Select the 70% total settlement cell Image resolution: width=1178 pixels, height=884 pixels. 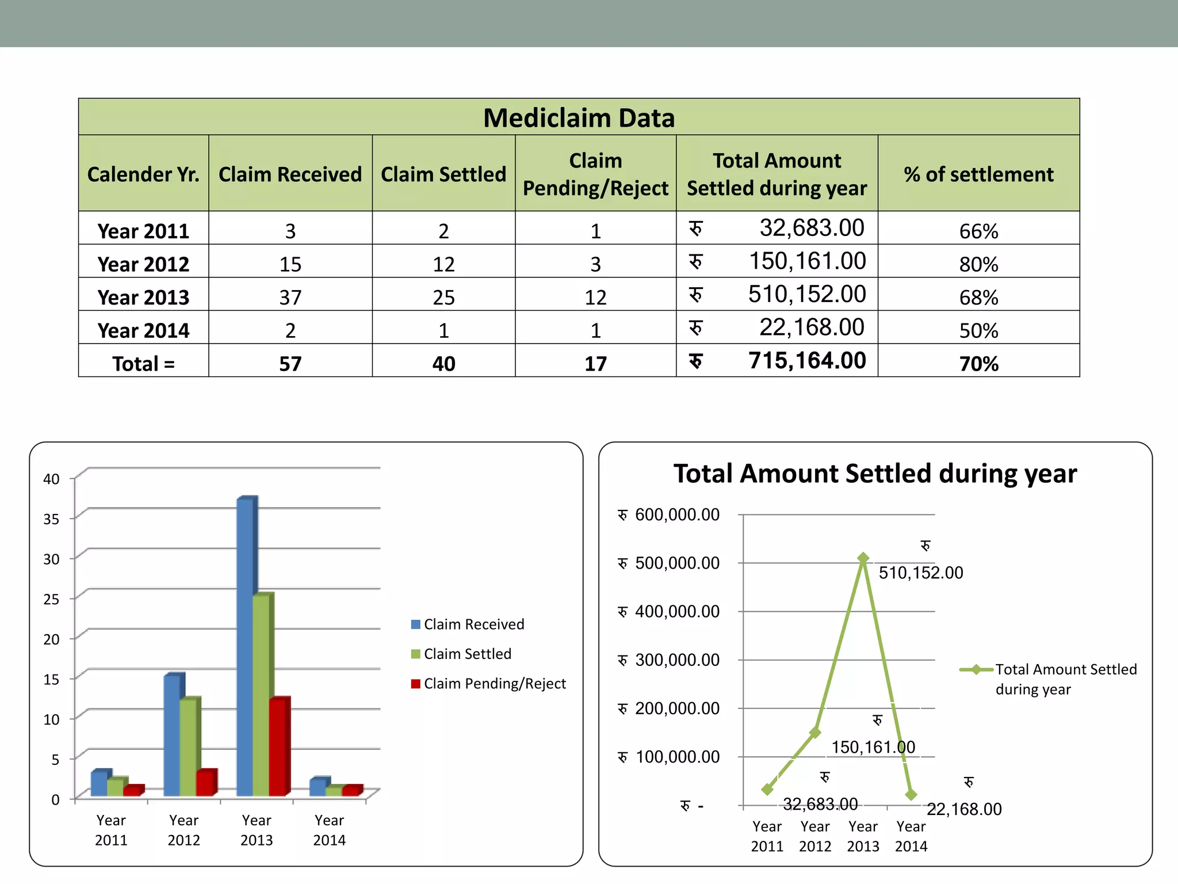pos(978,364)
